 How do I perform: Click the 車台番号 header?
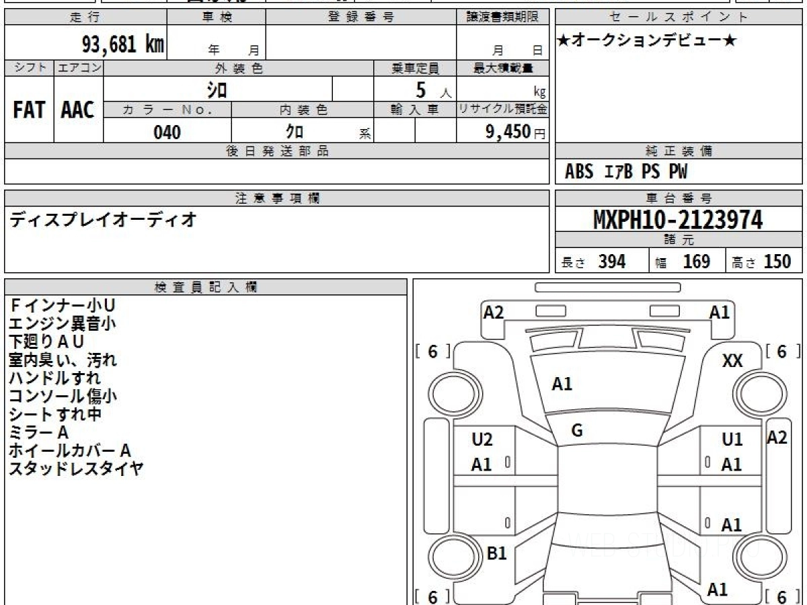(679, 198)
